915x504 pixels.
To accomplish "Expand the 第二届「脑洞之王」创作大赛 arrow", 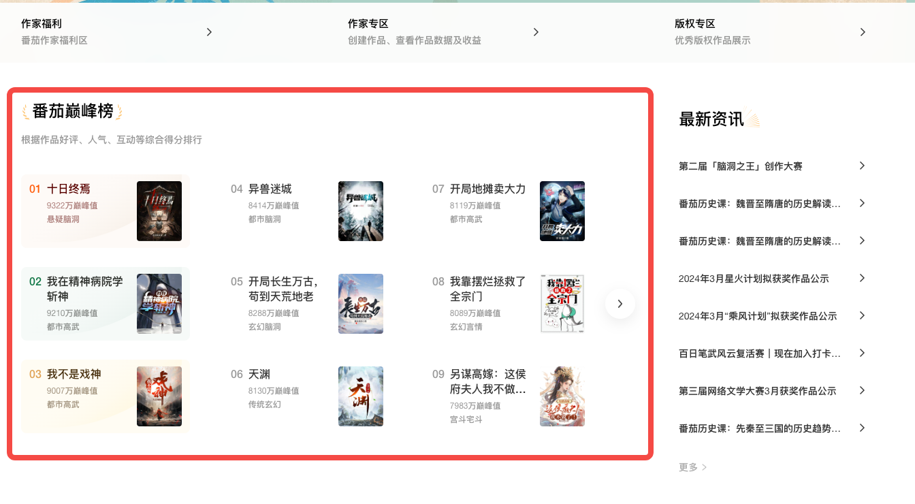I will [x=862, y=166].
